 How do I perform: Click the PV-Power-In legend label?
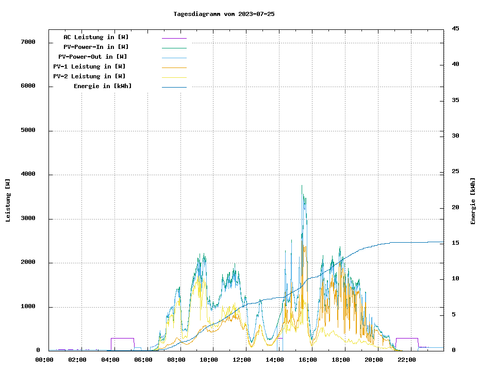(96, 47)
